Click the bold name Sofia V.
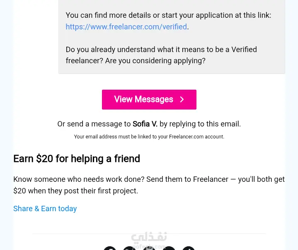The width and height of the screenshot is (298, 250). click(145, 124)
